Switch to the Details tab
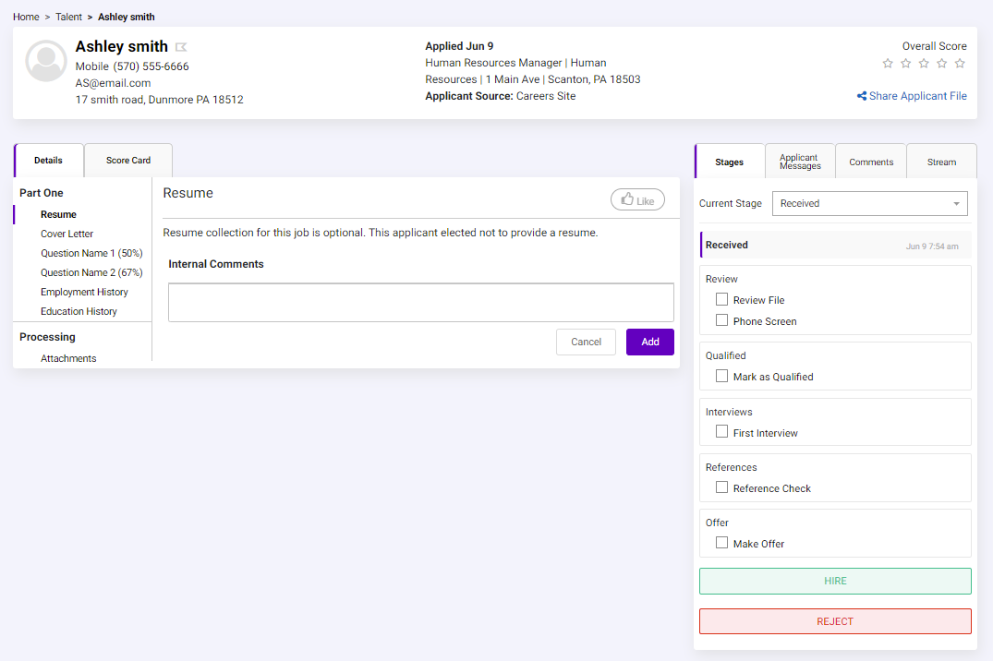The image size is (993, 661). tap(49, 161)
